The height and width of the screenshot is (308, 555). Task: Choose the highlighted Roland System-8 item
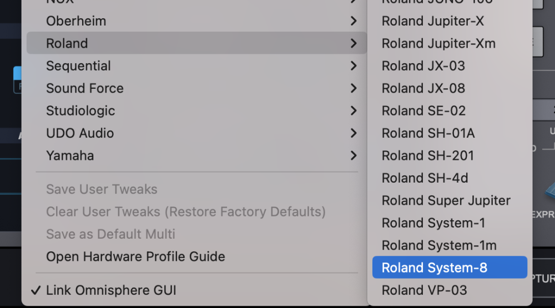[435, 268]
